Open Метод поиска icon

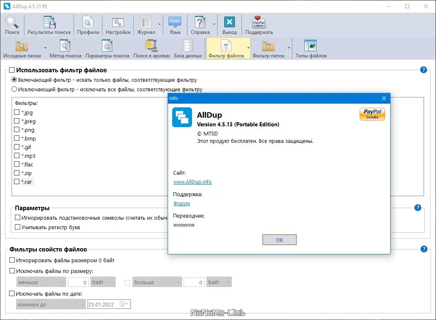[x=65, y=49]
